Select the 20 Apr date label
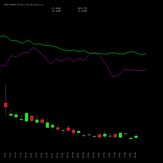The width and height of the screenshot is (163, 163). click(x=26, y=155)
